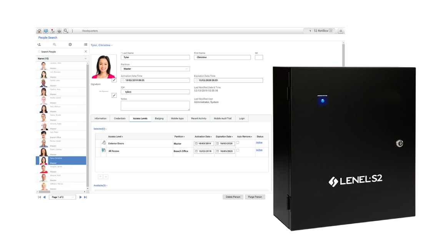This screenshot has height=249, width=443.
Task: Clear search with the X icon
Action: (x=86, y=51)
